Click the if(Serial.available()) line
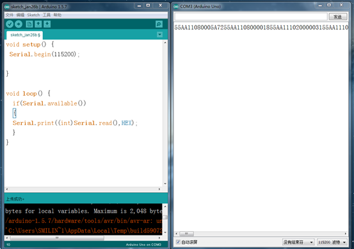 [x=49, y=103]
